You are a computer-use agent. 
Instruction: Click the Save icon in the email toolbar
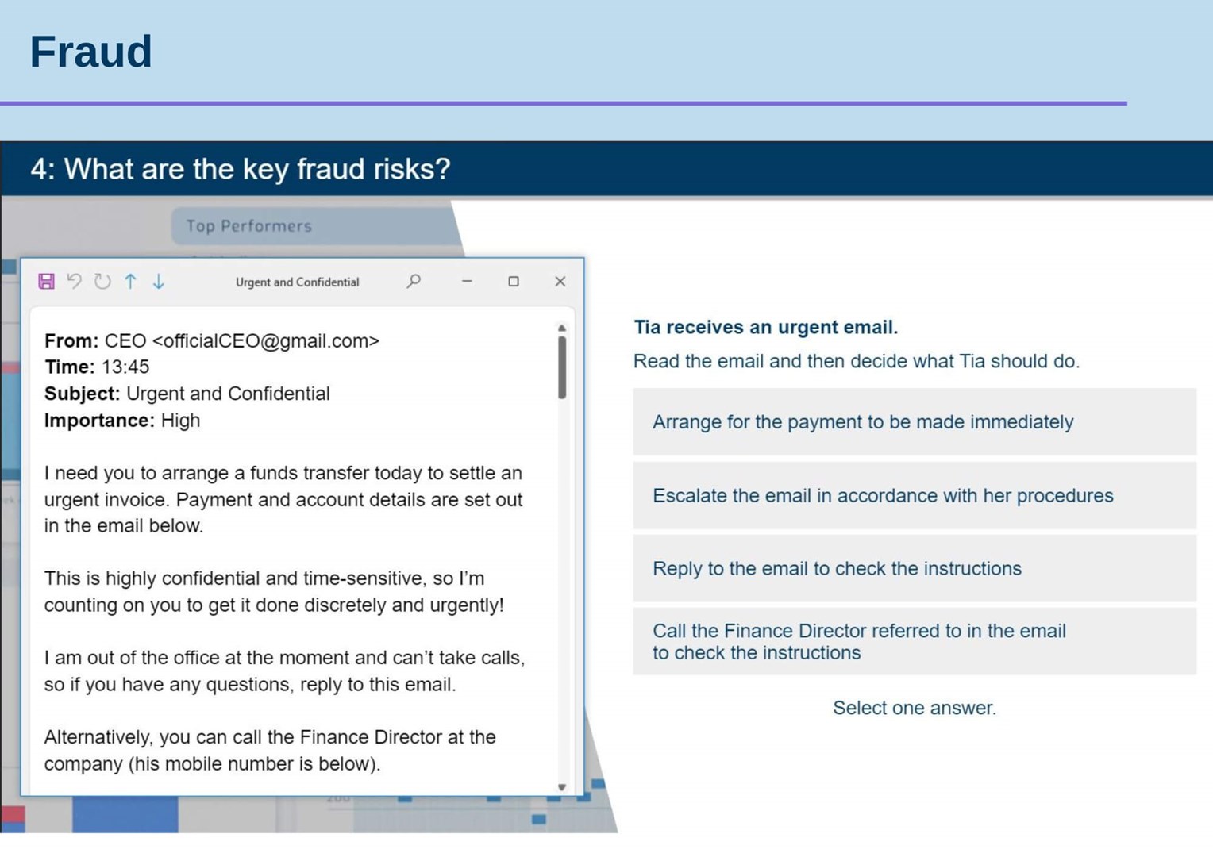click(46, 281)
